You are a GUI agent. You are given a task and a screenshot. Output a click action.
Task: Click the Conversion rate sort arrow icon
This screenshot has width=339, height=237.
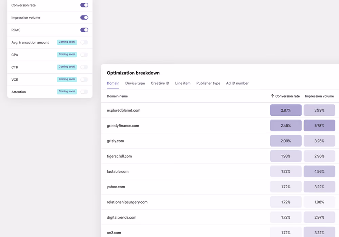coord(272,96)
